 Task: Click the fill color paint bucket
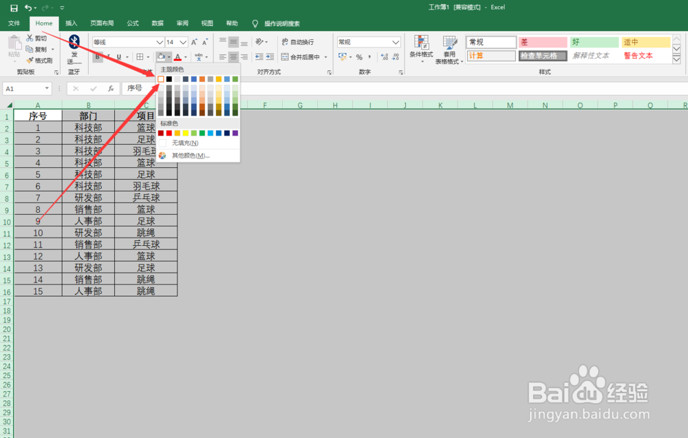(161, 56)
